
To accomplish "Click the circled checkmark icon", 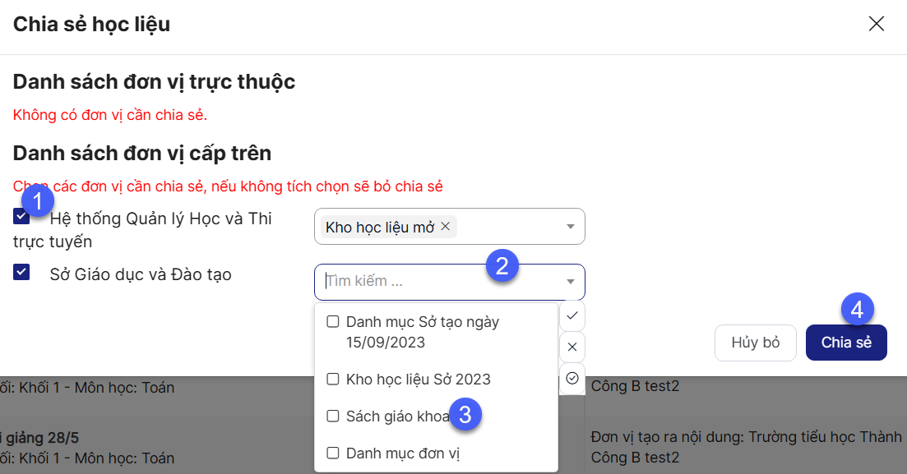I will [572, 378].
